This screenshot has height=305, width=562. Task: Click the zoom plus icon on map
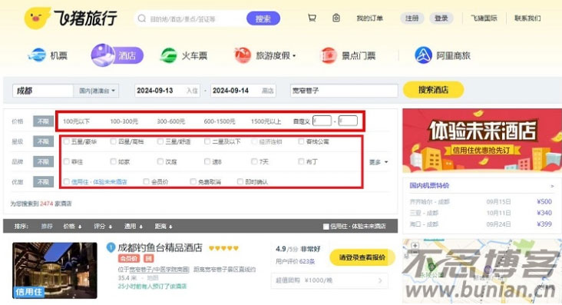point(415,246)
